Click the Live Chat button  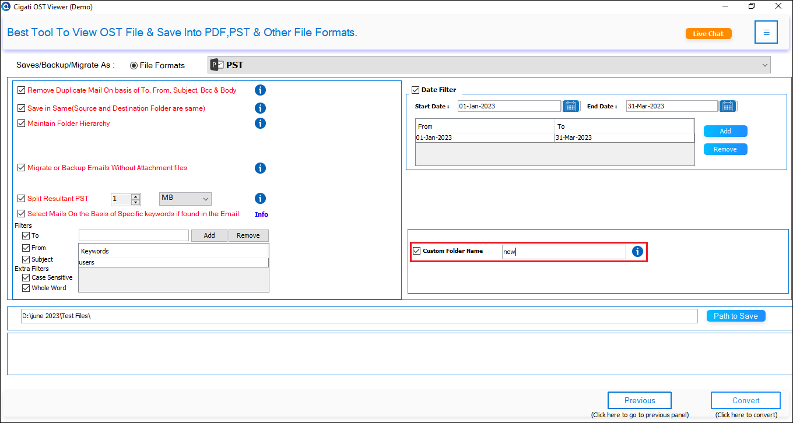click(708, 34)
